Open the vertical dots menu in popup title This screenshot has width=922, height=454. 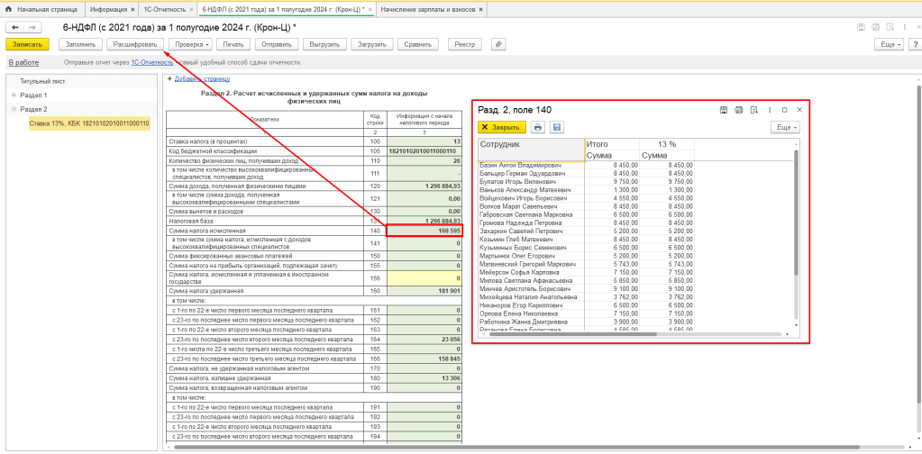769,109
